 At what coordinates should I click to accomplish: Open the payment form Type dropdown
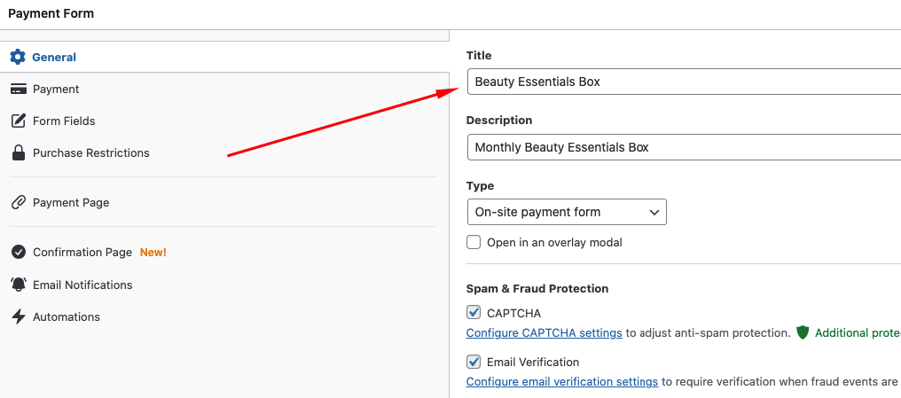point(566,212)
